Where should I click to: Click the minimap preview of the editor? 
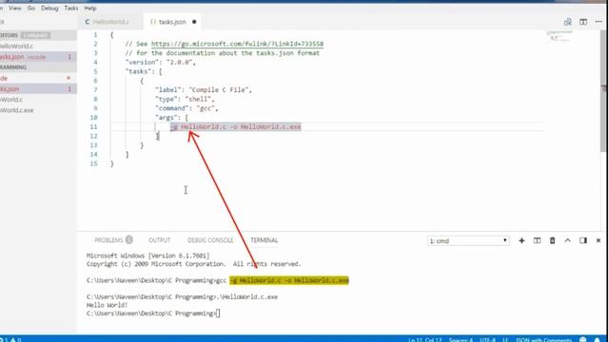pyautogui.click(x=560, y=37)
